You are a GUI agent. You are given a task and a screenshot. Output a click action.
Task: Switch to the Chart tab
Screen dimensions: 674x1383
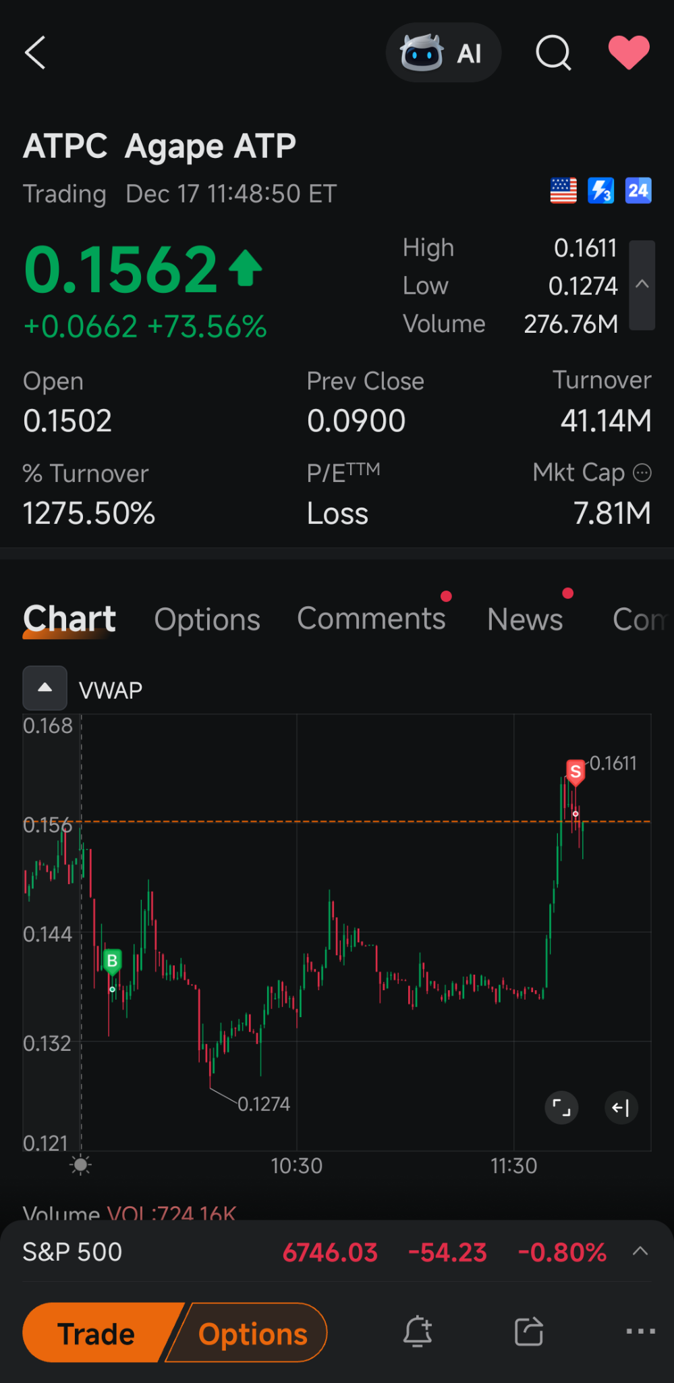(69, 619)
